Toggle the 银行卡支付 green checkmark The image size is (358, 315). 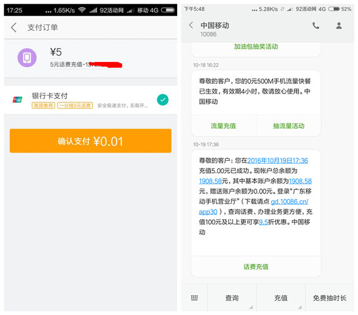pos(162,100)
